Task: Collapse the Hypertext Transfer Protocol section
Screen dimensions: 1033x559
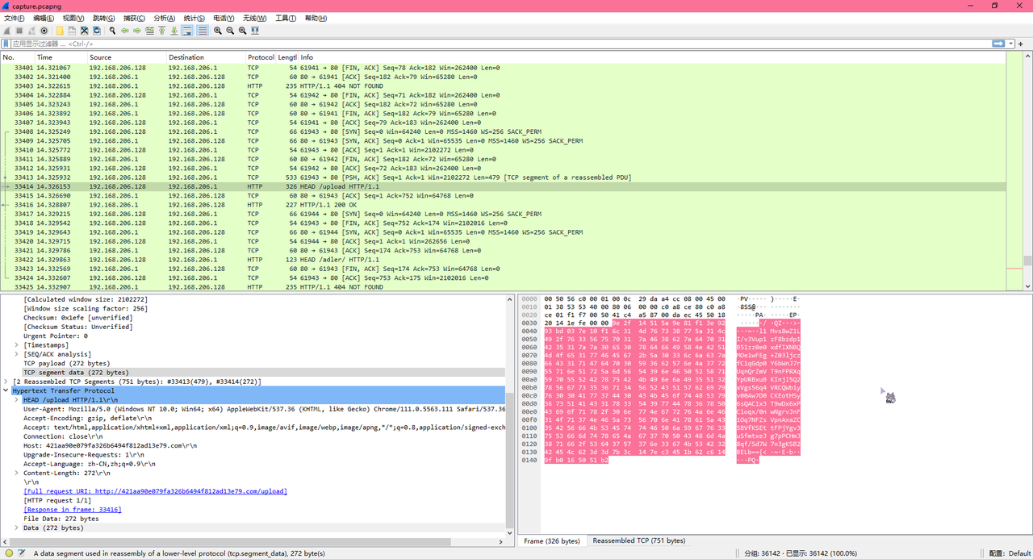Action: [x=6, y=390]
